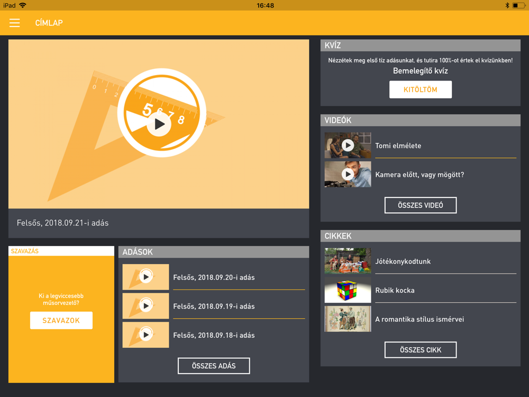Screen dimensions: 529x397
Task: Vote using the SZAVAZOK button
Action: click(x=61, y=320)
